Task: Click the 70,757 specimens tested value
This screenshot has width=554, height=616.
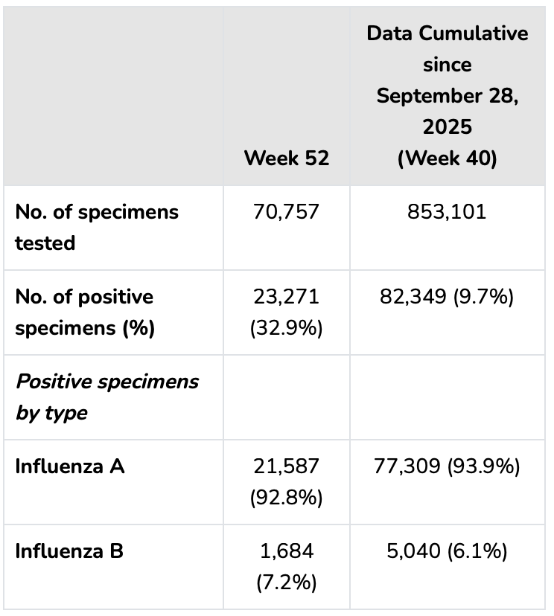Action: (x=287, y=212)
